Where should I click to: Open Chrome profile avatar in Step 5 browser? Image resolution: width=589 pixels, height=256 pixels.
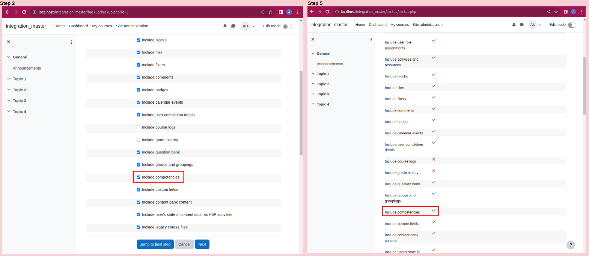[x=573, y=12]
